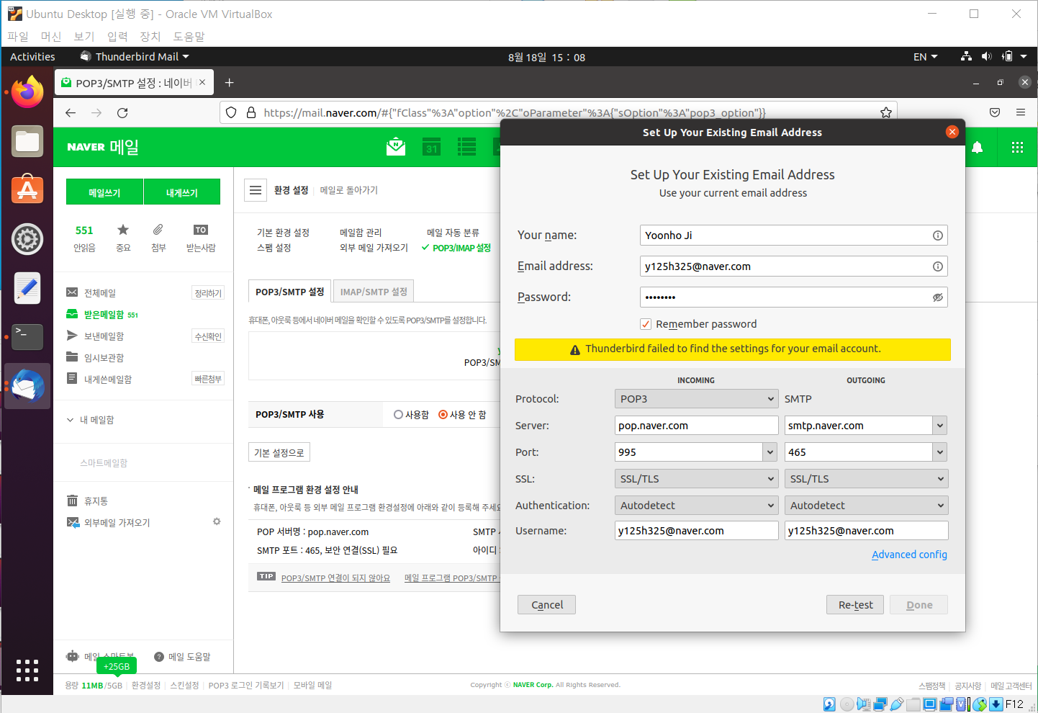The height and width of the screenshot is (713, 1038).
Task: Open the Naver list icon in header
Action: pyautogui.click(x=466, y=147)
